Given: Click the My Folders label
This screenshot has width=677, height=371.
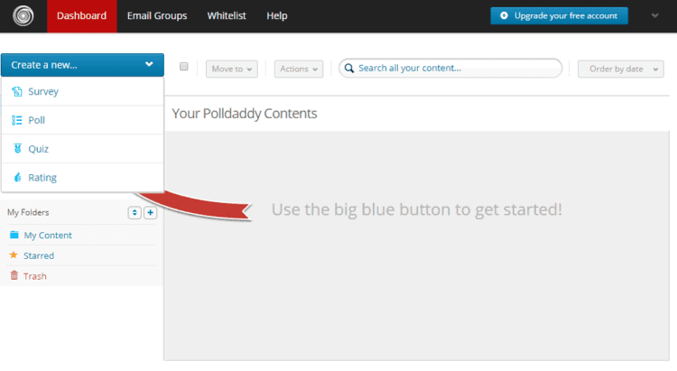Looking at the screenshot, I should 28,212.
